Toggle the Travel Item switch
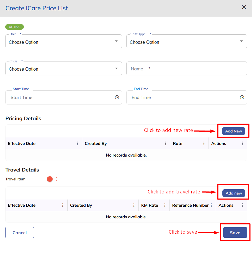 point(52,179)
